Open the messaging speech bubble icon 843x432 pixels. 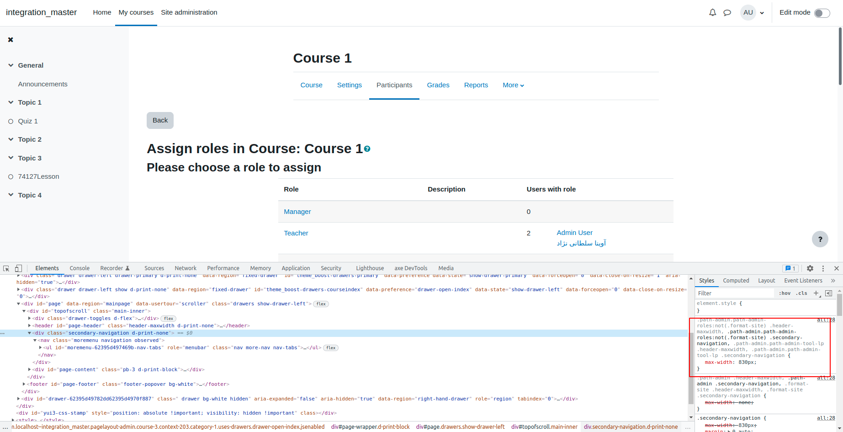point(727,13)
